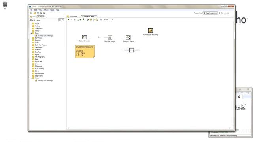Click share icon in recorder window
Image resolution: width=253 pixels, height=142 pixels.
[x=239, y=97]
